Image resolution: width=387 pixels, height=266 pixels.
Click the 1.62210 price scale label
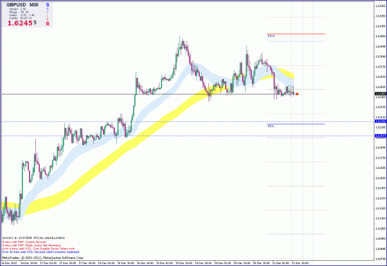tap(381, 117)
